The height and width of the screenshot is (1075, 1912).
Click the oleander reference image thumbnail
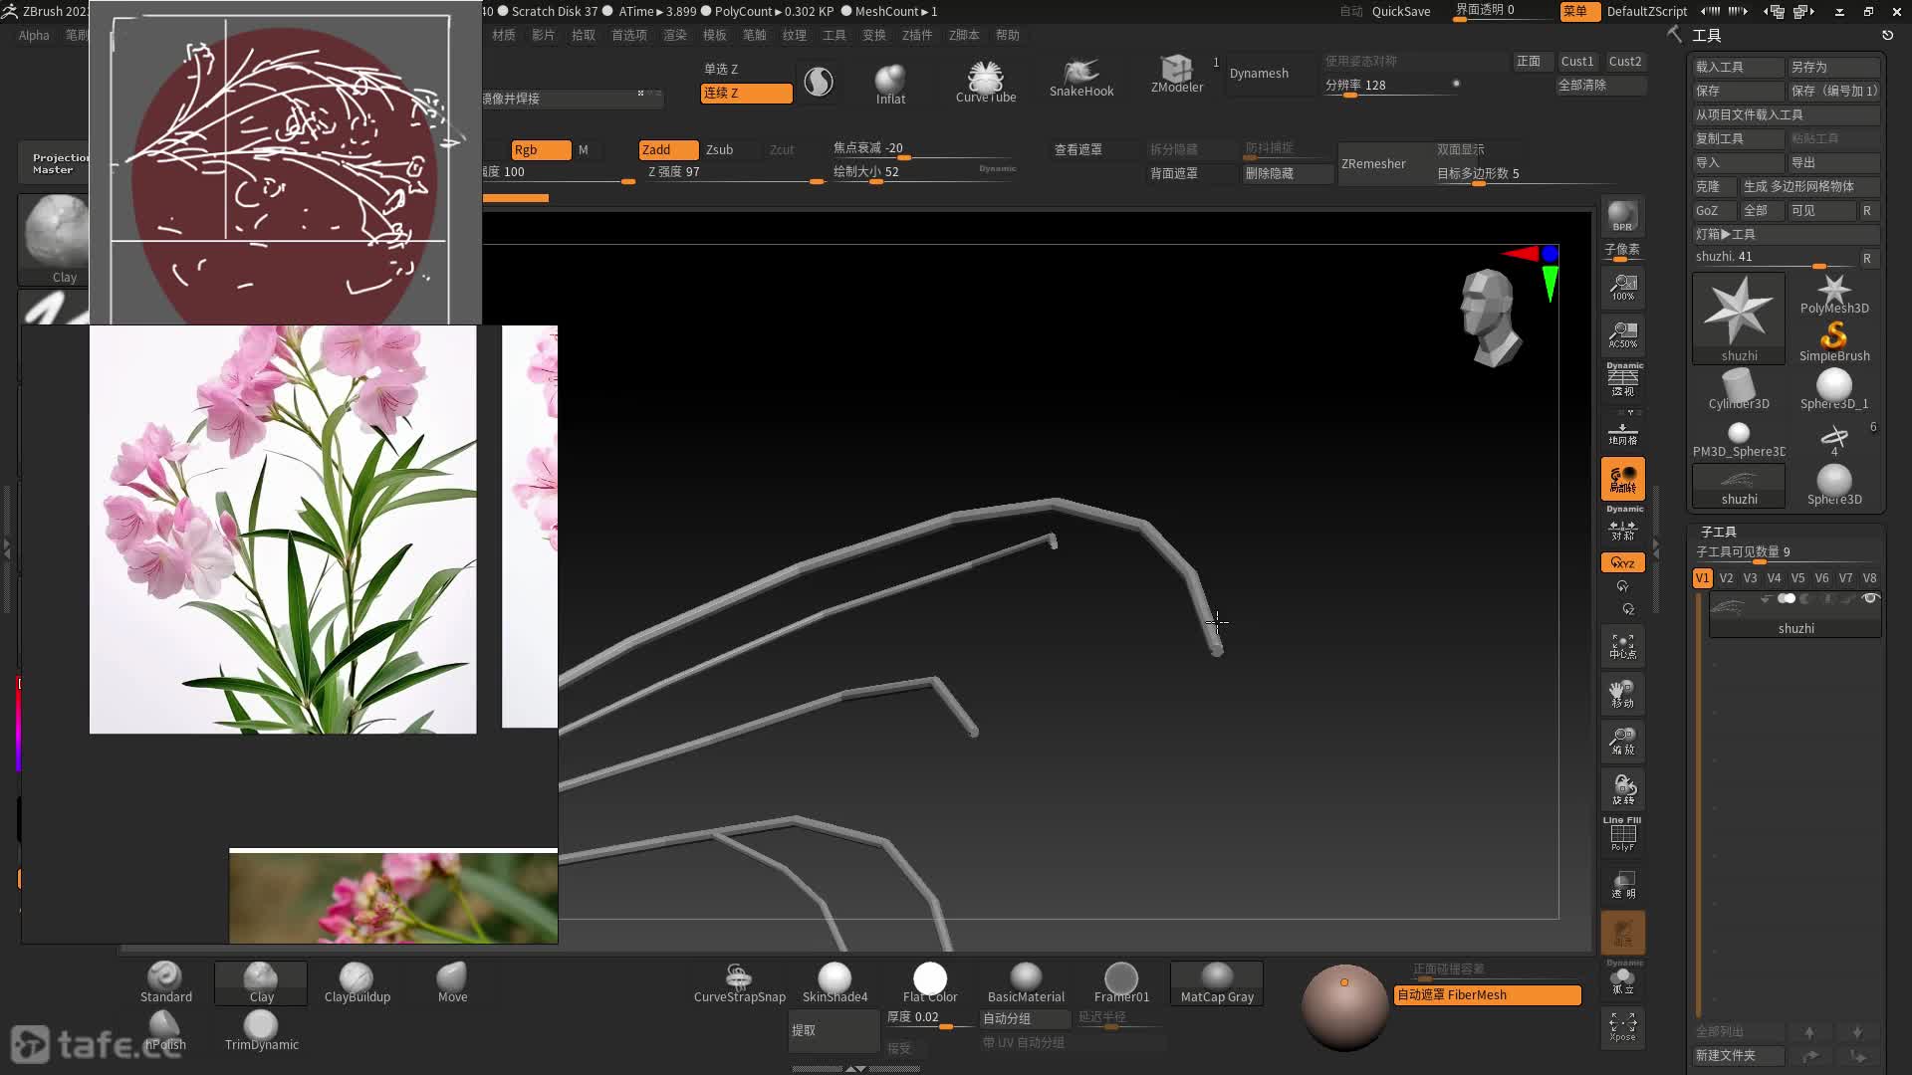(x=283, y=530)
